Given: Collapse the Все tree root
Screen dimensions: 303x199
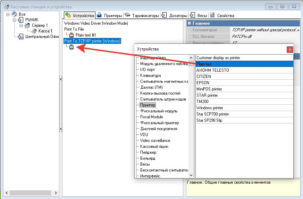Looking at the screenshot, I should point(8,14).
